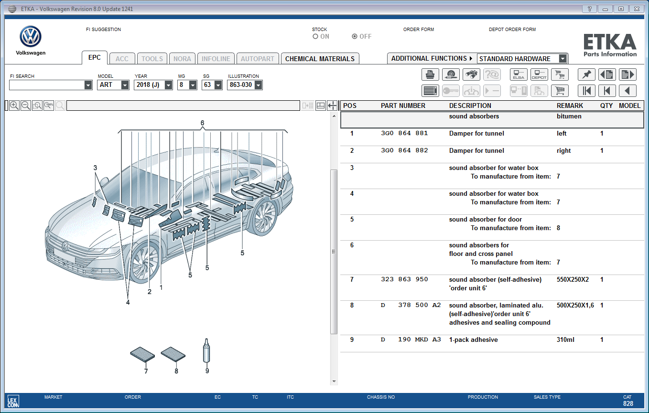Image resolution: width=649 pixels, height=413 pixels.
Task: Expand ADDITIONAL FUNCTIONS menu
Action: tap(432, 58)
